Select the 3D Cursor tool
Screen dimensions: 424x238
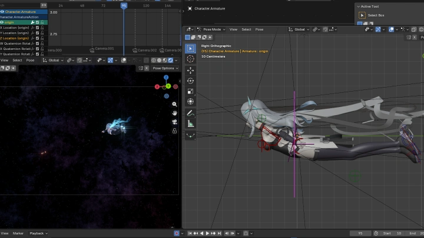(x=190, y=59)
